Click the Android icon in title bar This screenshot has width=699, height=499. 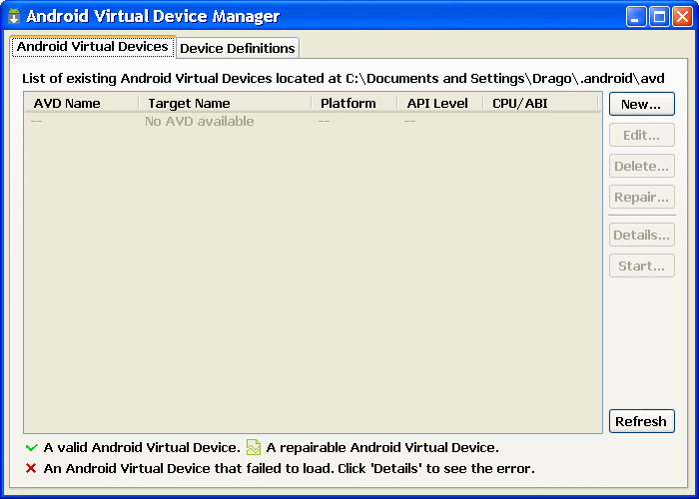[x=14, y=16]
